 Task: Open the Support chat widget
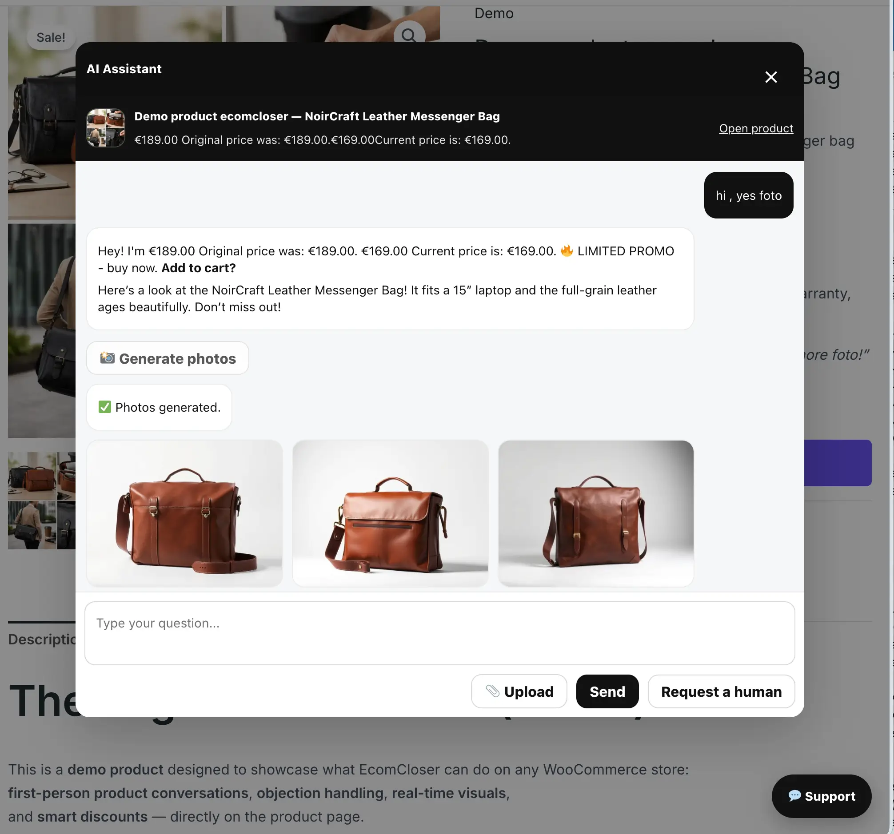click(x=821, y=796)
